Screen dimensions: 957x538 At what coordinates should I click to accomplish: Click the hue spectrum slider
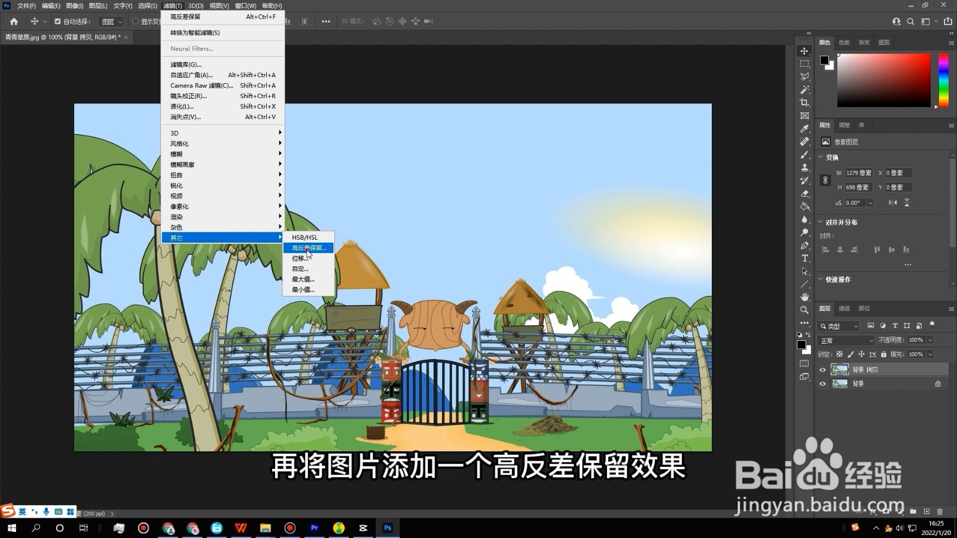(x=943, y=81)
